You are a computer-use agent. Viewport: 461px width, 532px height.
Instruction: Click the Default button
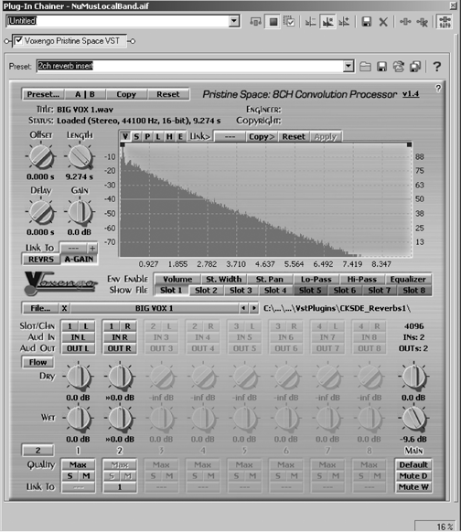[413, 465]
